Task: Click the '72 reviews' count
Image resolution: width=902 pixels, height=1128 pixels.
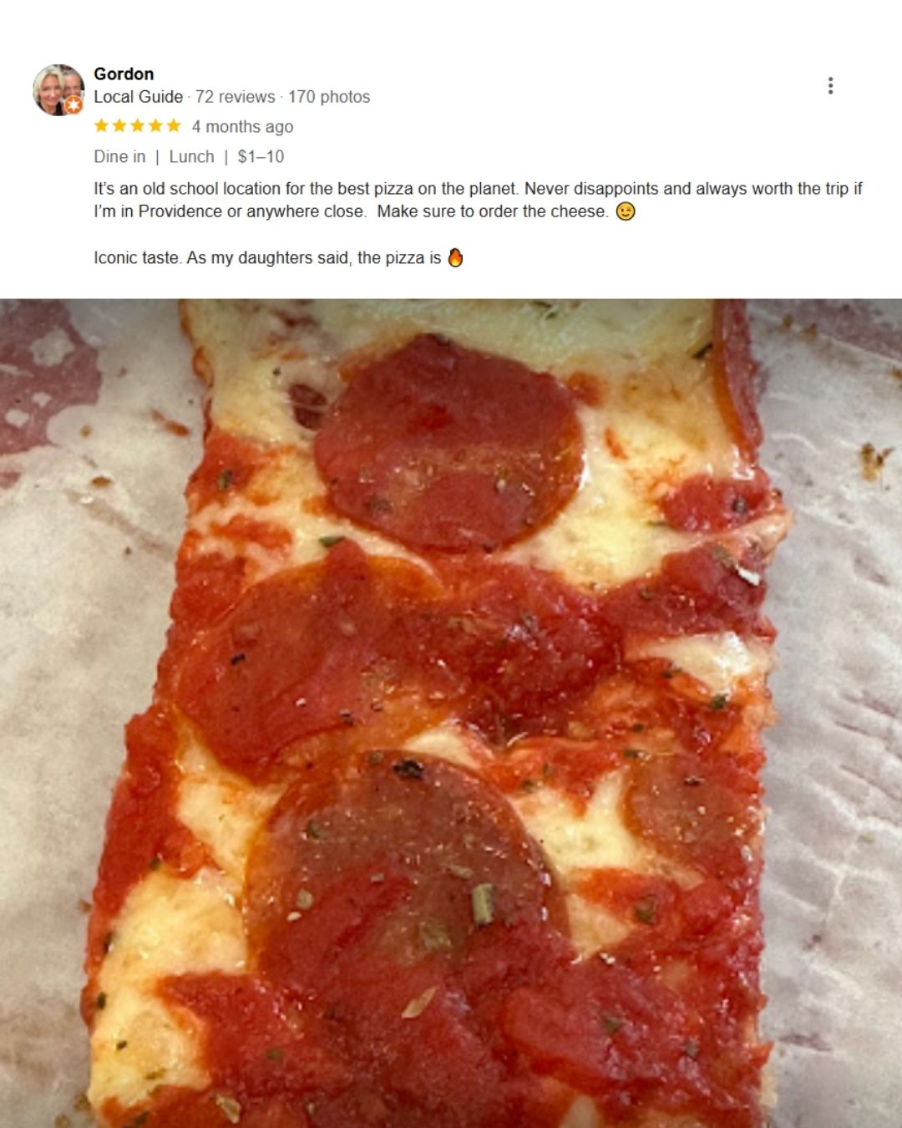Action: tap(236, 97)
